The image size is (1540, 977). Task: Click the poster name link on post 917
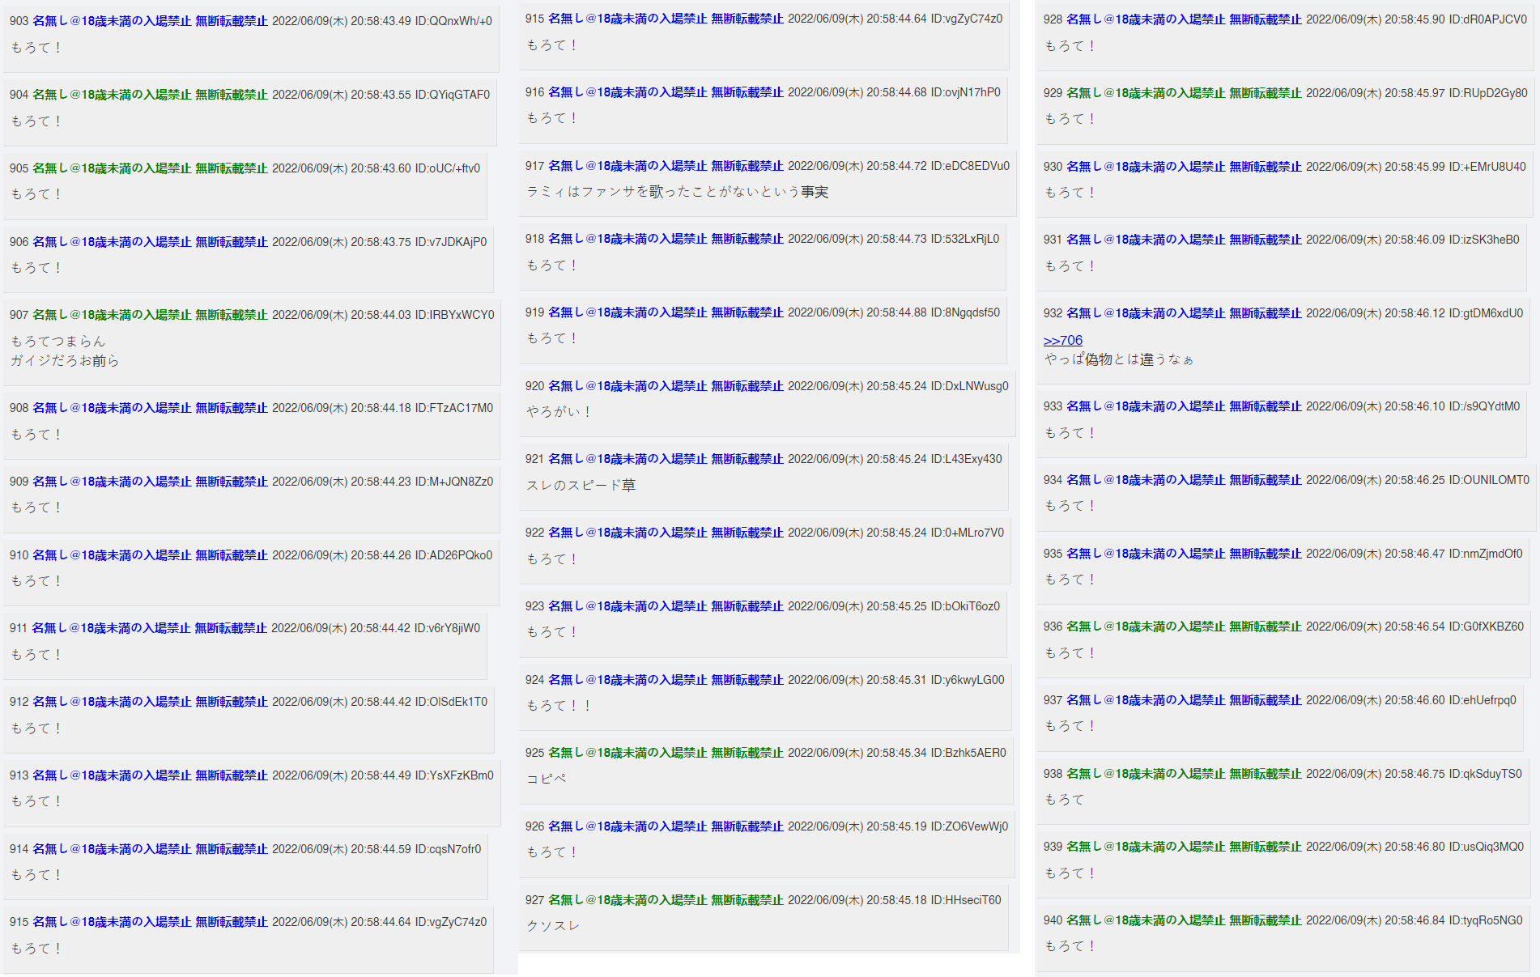pos(666,166)
